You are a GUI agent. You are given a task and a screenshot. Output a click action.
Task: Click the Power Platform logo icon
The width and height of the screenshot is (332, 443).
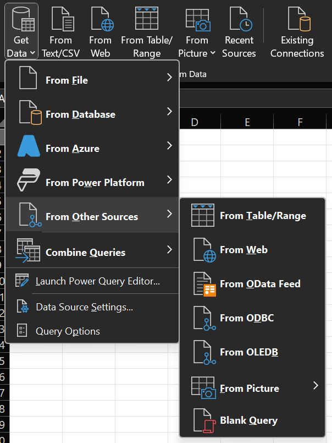pyautogui.click(x=29, y=180)
